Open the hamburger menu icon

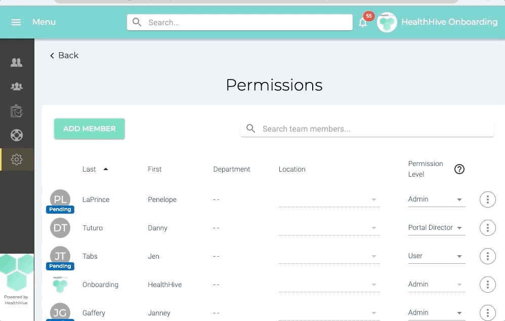16,22
